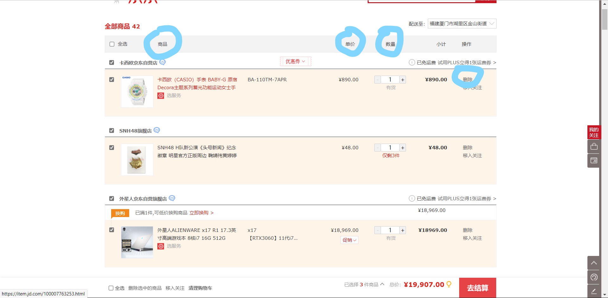Toggle SNH48旗舰店 shop checkbox

click(111, 130)
